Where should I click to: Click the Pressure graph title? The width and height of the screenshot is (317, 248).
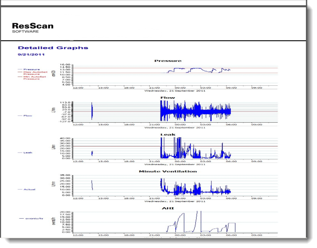coord(168,61)
